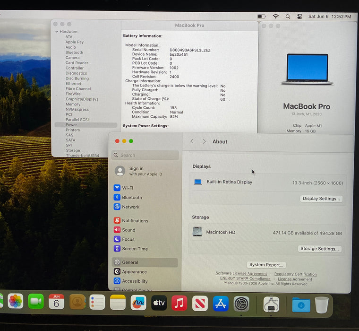Launch the Freeform app from the Dock
359x331 pixels.
tap(138, 303)
